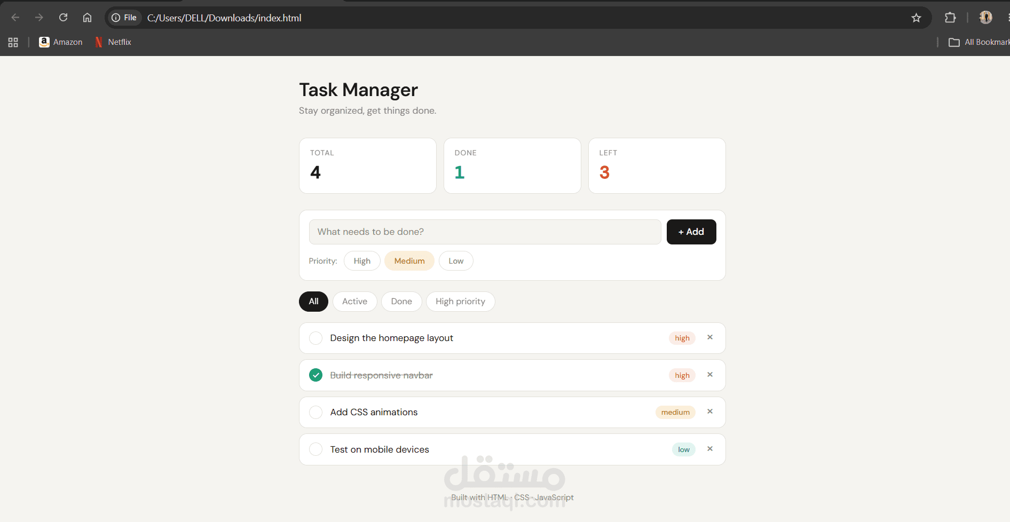Image resolution: width=1010 pixels, height=522 pixels.
Task: Focus the 'What needs to be done?' field
Action: 485,232
